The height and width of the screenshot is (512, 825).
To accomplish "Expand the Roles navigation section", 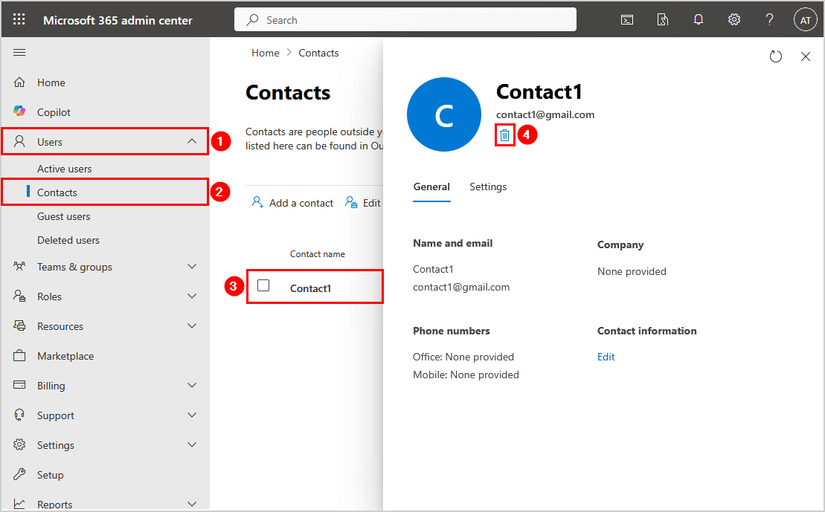I will click(x=192, y=296).
